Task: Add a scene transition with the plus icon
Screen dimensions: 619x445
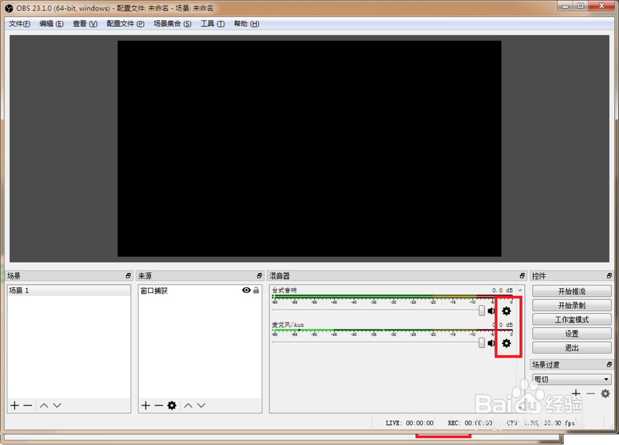Action: [576, 394]
